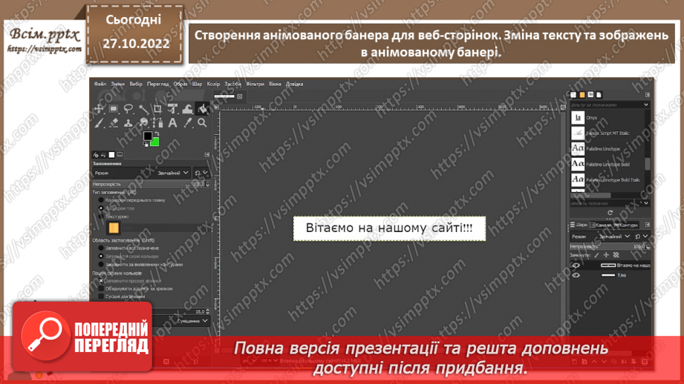Toggle visibility of the 'Тло' layer
The width and height of the screenshot is (684, 384).
(576, 275)
